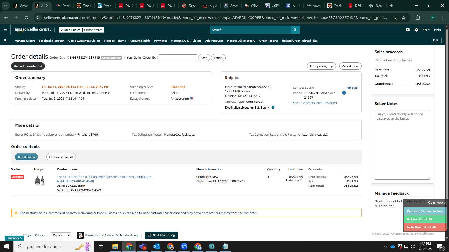The image size is (449, 252).
Task: Open Manage Returns menu item
Action: click(115, 41)
